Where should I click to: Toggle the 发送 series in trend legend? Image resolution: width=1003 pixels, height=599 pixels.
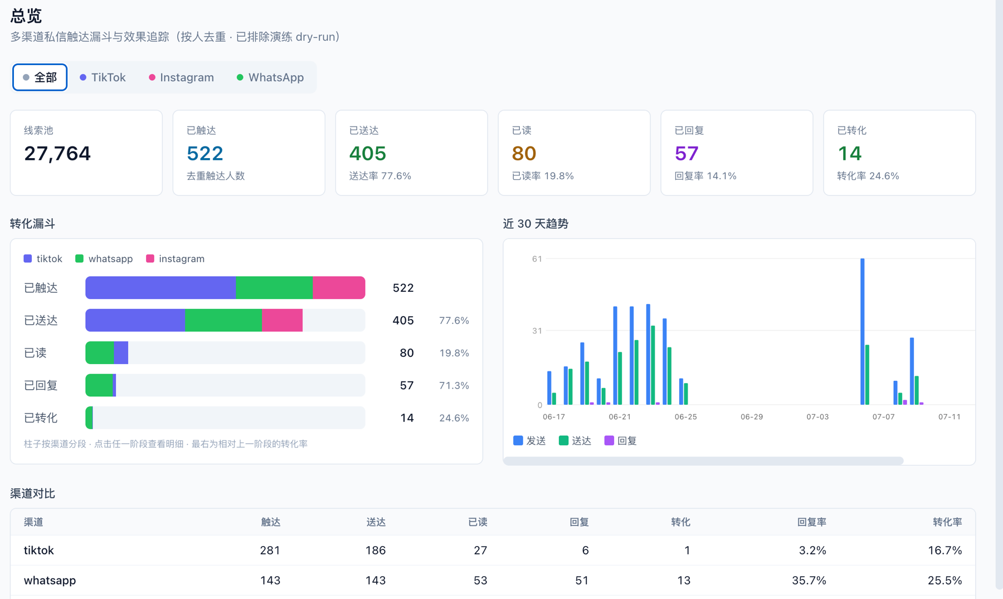click(529, 440)
